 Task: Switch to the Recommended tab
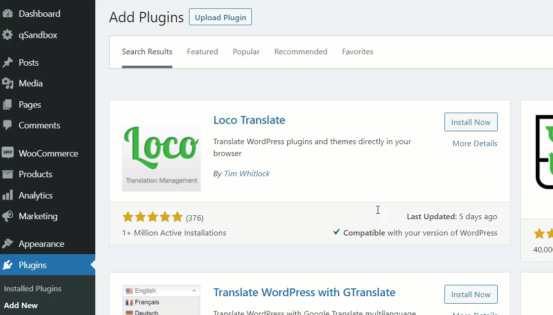[x=301, y=51]
